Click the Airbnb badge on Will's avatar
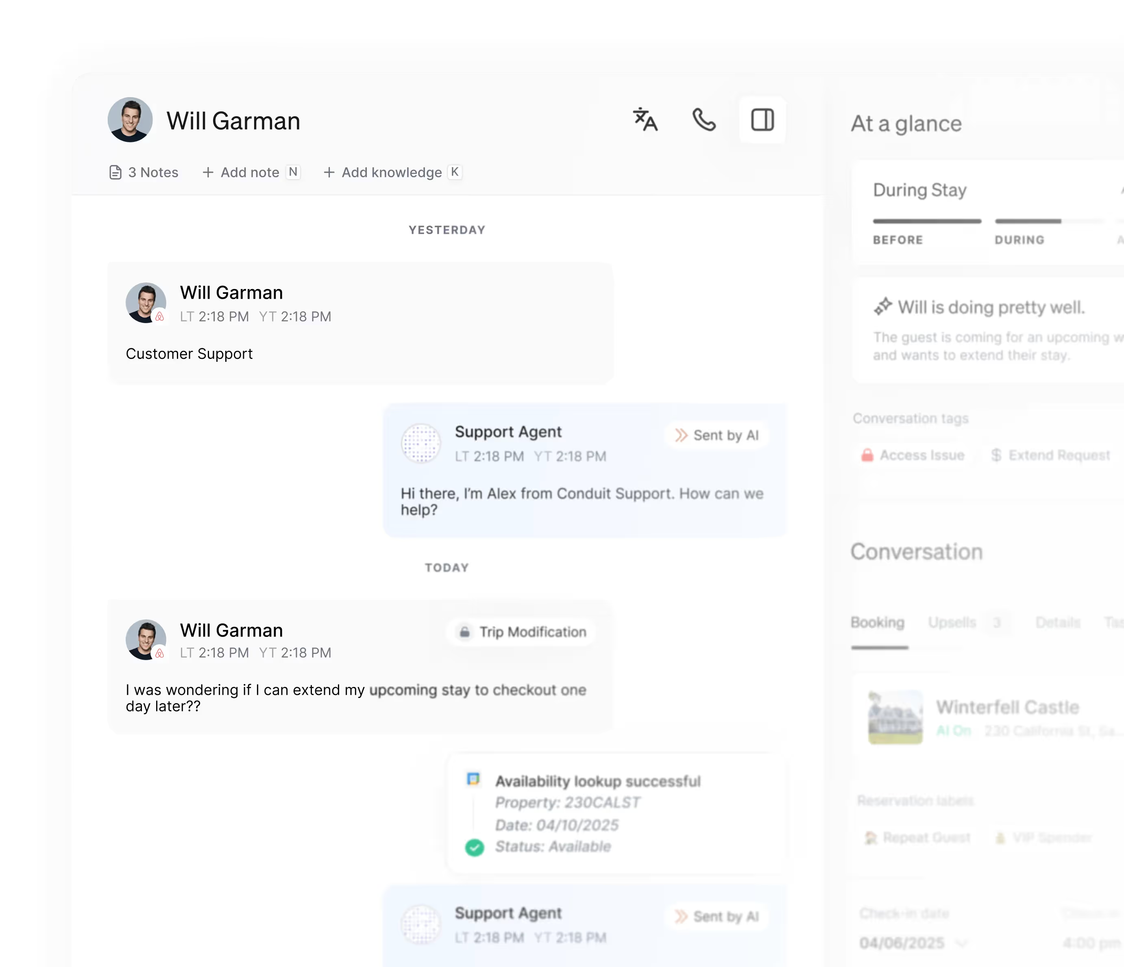1124x967 pixels. coord(159,317)
